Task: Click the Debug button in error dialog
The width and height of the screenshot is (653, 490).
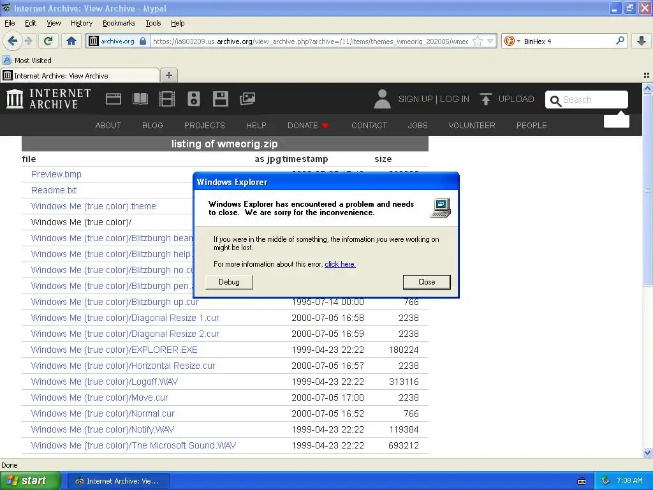Action: [229, 282]
